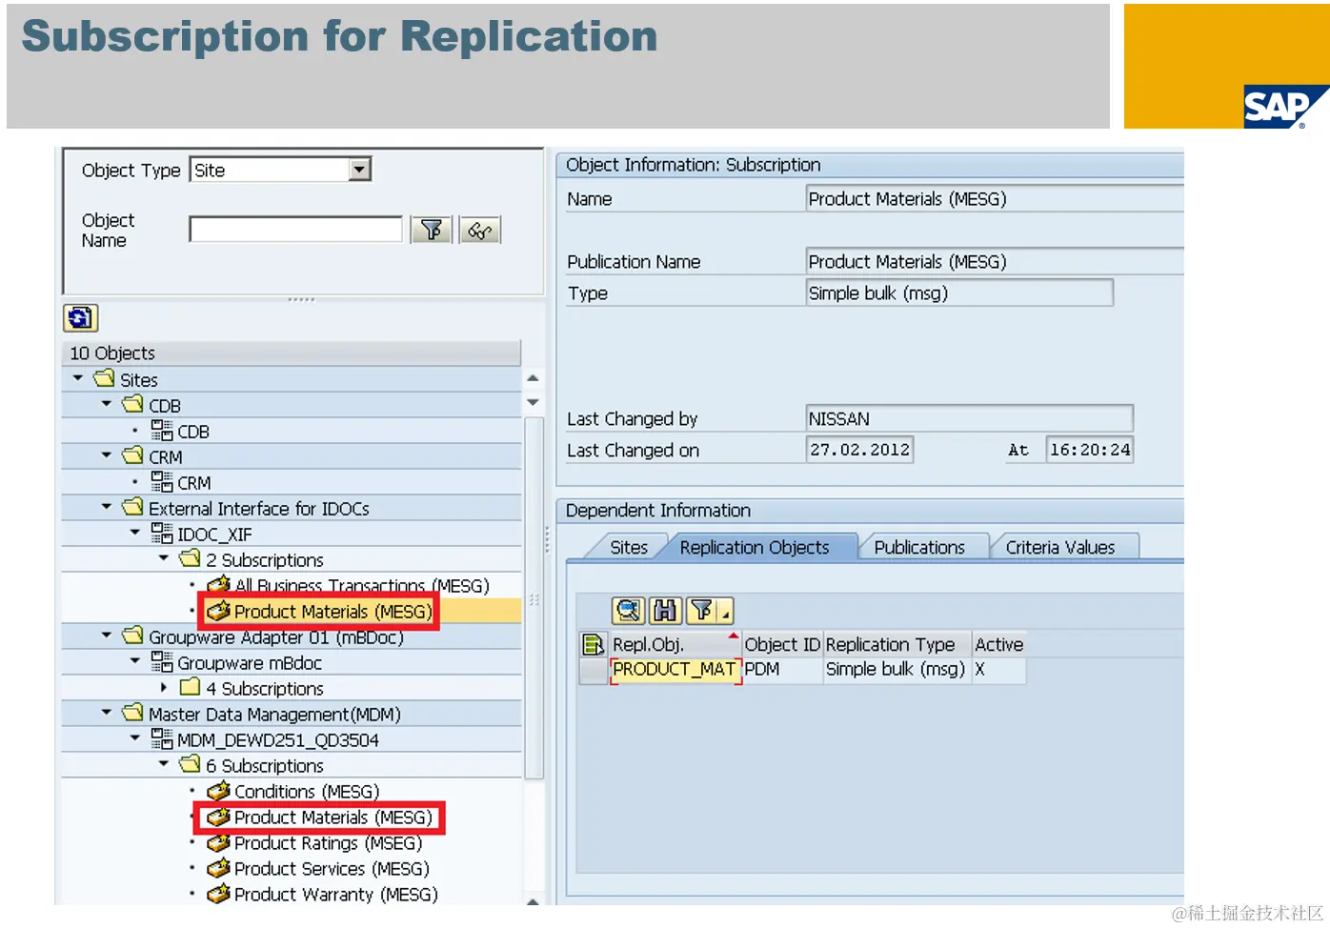
Task: Click the table select-all icon beside Repl.Obj.
Action: pos(594,644)
